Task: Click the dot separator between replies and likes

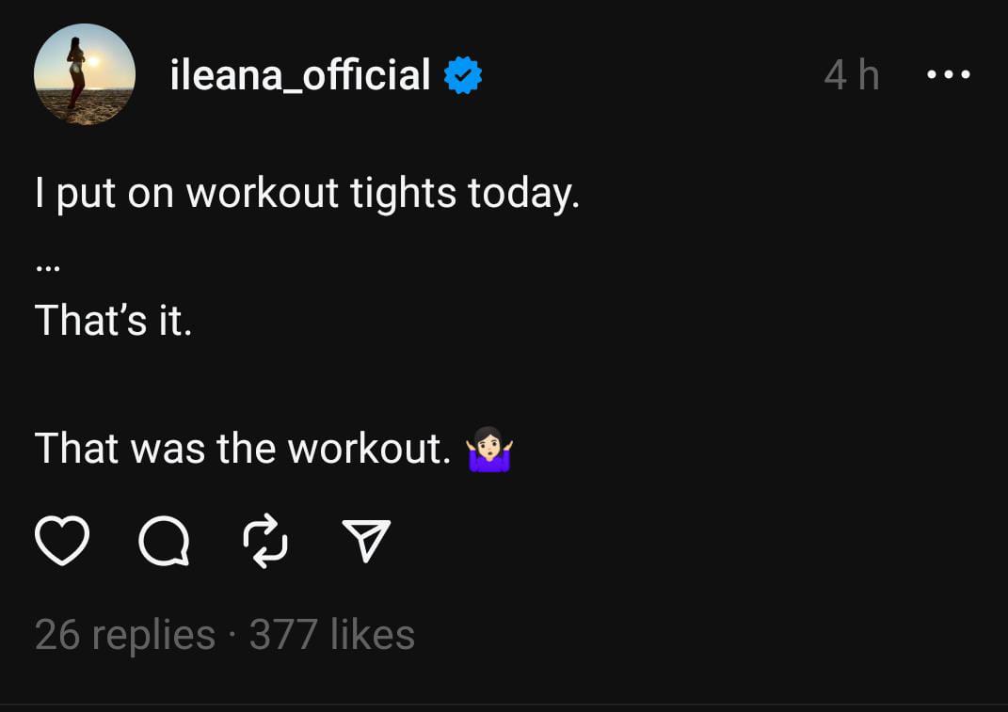Action: 232,636
